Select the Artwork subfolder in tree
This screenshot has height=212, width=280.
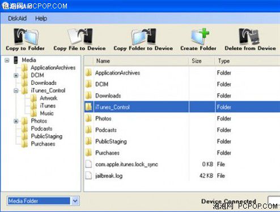click(49, 98)
